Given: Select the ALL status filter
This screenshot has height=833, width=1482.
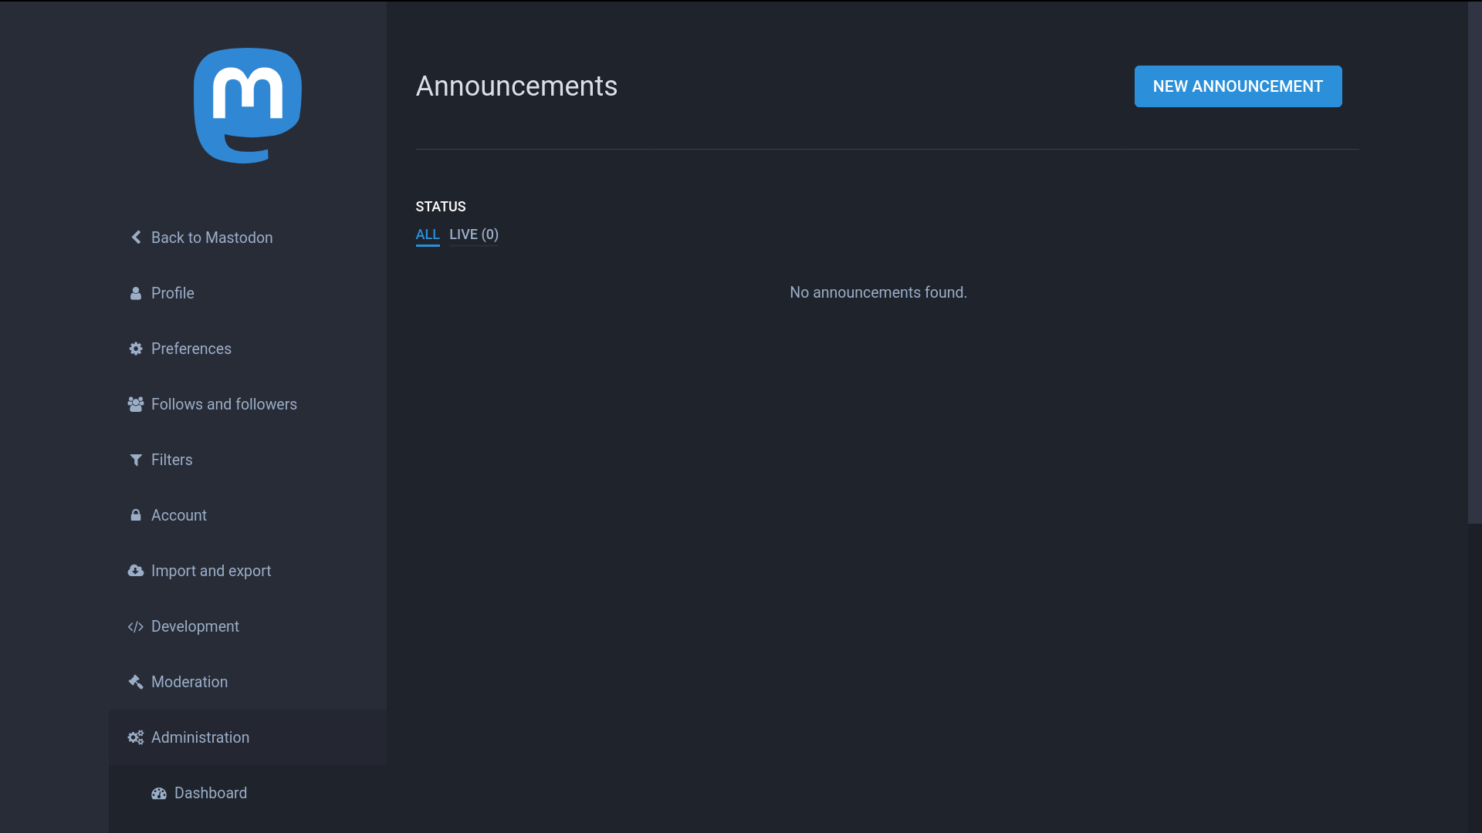Looking at the screenshot, I should click(428, 234).
